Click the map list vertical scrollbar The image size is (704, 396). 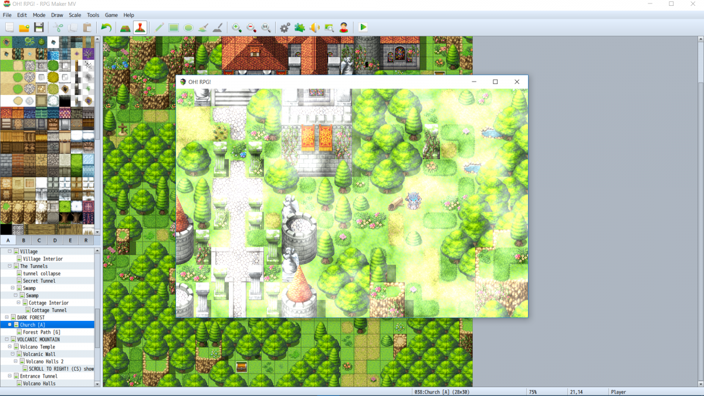pos(97,329)
